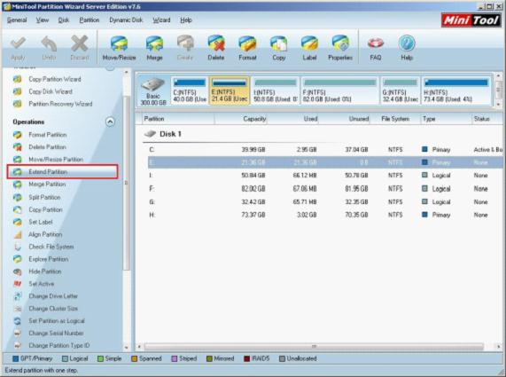Click the Label toolbar icon
The height and width of the screenshot is (377, 506).
click(x=309, y=48)
